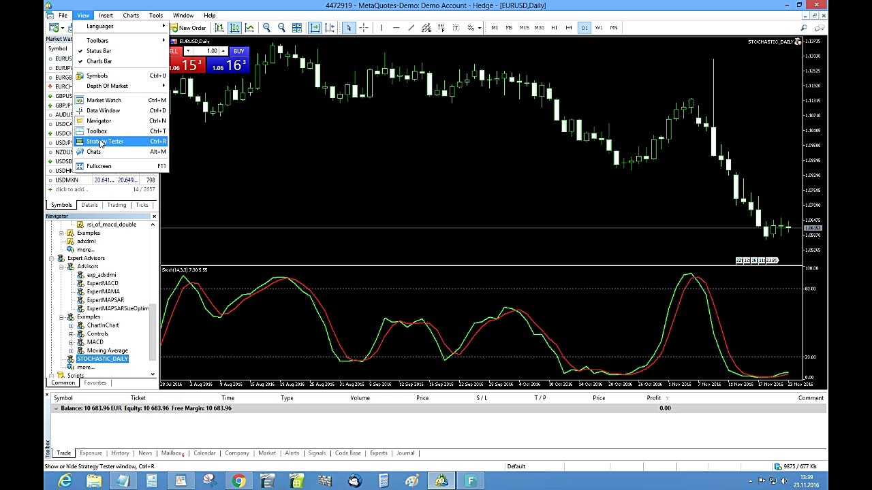Toggle chart shift from right border

(330, 28)
